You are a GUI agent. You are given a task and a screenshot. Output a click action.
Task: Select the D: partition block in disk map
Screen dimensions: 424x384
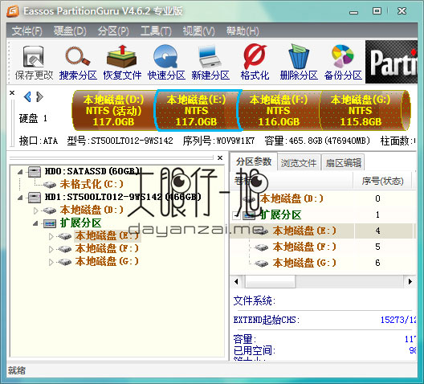coord(113,111)
